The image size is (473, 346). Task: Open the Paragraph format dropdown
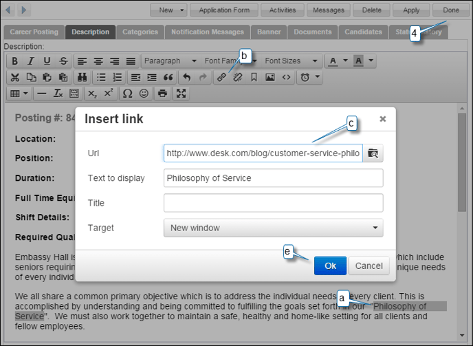(170, 61)
